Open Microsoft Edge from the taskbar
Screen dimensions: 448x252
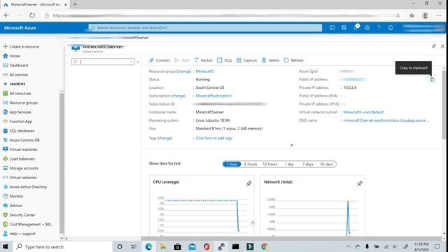(148, 246)
